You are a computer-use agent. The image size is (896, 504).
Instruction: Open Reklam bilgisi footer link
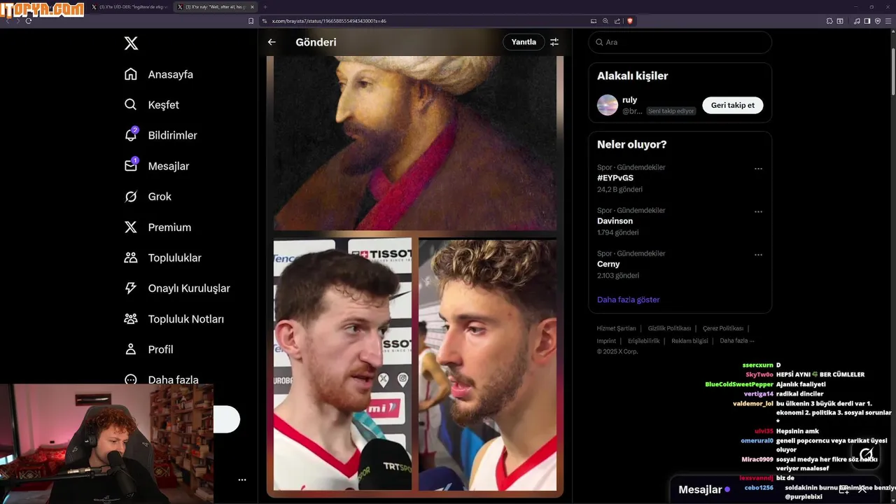(x=689, y=341)
